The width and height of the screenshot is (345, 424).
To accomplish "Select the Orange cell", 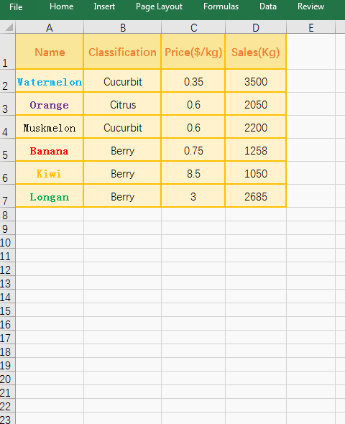I will point(50,104).
